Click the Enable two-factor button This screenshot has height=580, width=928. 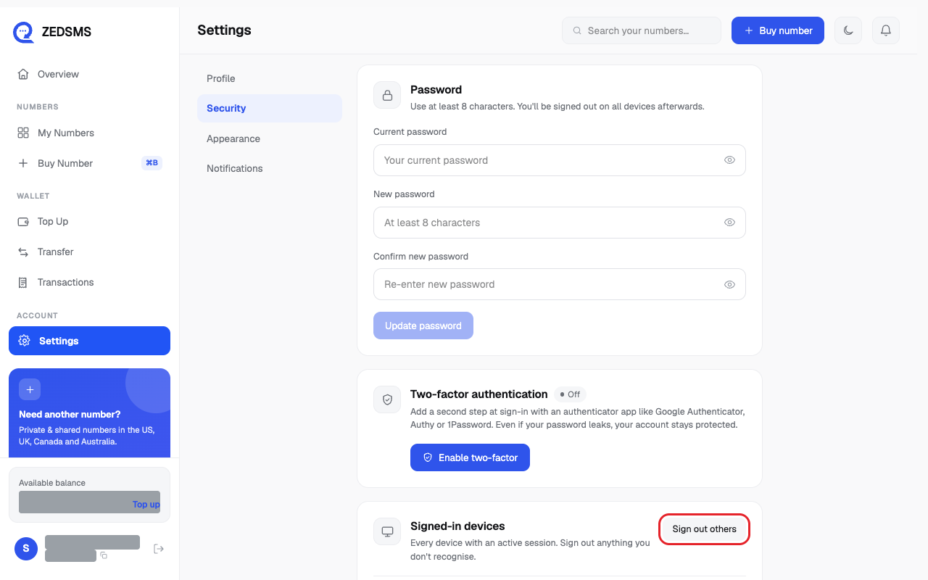(x=470, y=457)
